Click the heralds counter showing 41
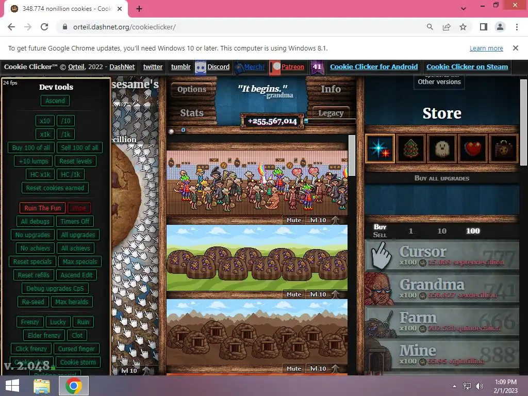The image size is (528, 396). coord(317,67)
